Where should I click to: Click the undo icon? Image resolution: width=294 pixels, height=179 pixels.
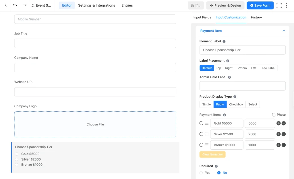(x=15, y=5)
